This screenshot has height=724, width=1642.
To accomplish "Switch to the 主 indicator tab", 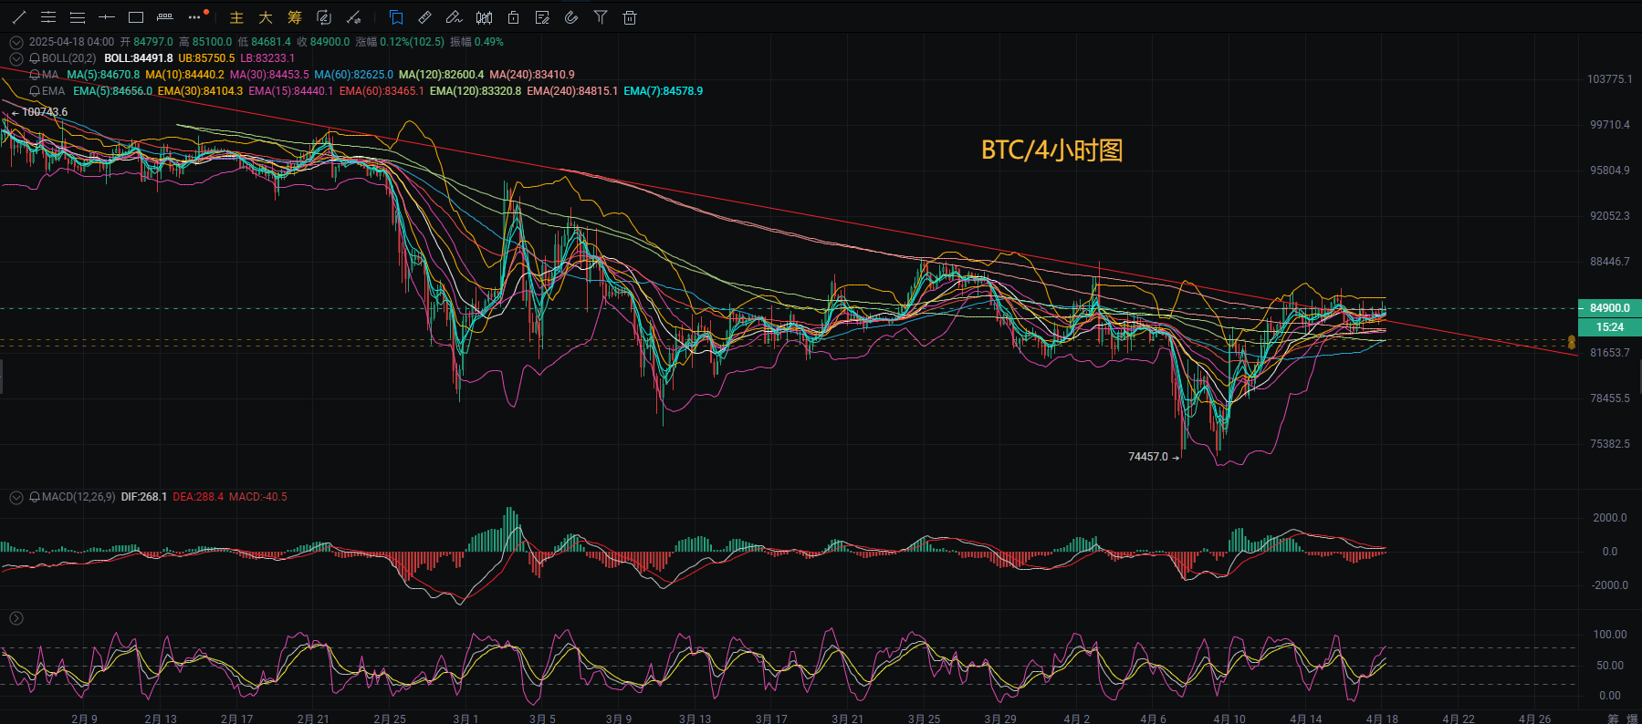I will [x=236, y=17].
